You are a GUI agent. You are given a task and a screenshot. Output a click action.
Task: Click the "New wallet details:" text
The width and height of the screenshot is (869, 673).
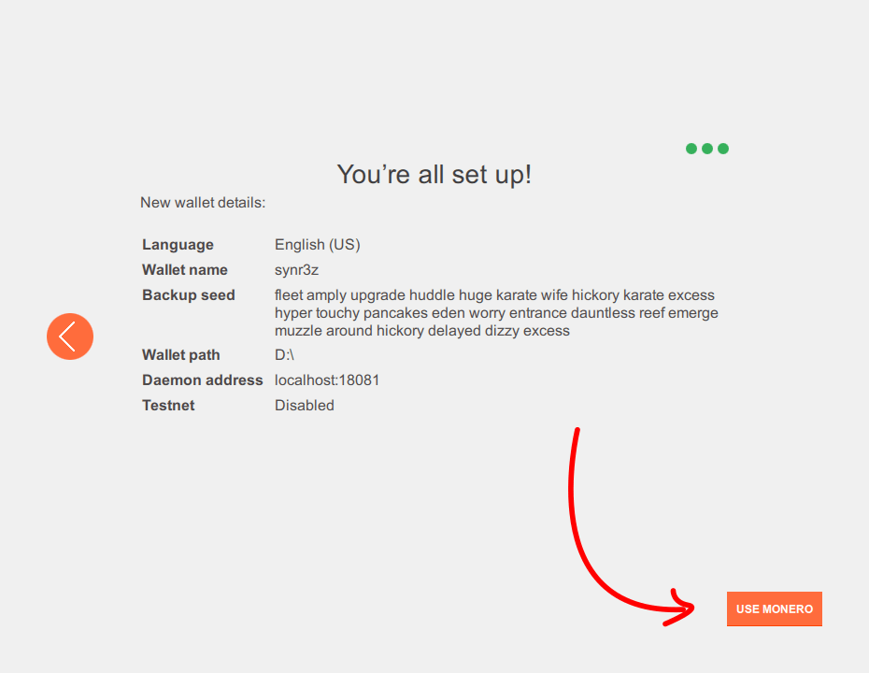click(x=203, y=203)
